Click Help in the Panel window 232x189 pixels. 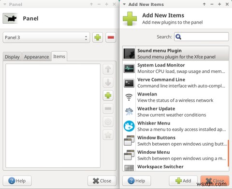coord(17,181)
